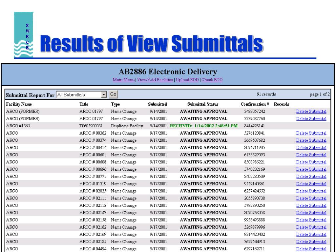Select the ARCO #1365 facility name
The width and height of the screenshot is (336, 252).
[18, 126]
